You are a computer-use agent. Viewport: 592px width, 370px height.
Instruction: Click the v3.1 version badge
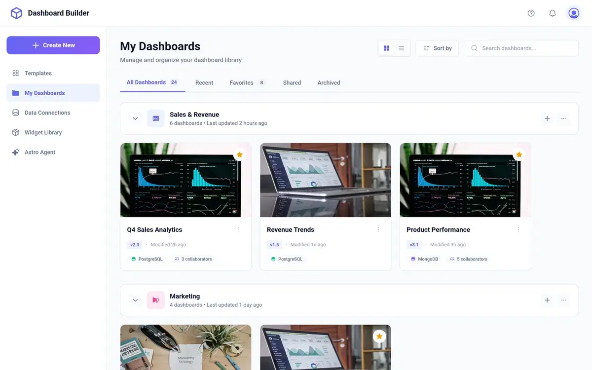point(414,244)
